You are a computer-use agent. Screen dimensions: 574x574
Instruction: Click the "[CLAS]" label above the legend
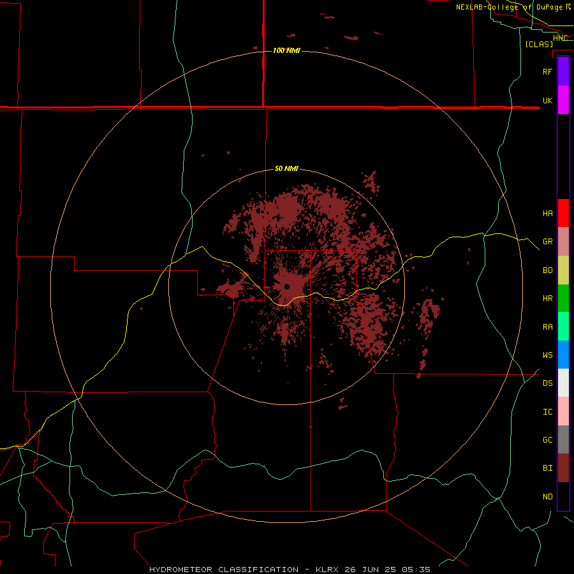click(x=539, y=44)
